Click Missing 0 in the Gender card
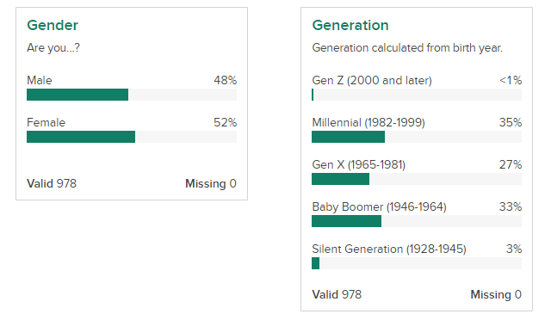Screen dimensions: 545x314 211,183
